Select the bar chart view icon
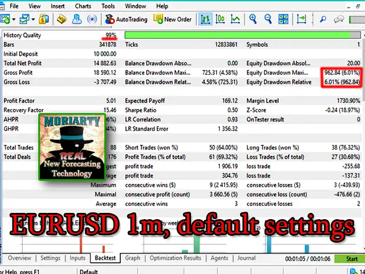365x274 pixels. 205,19
